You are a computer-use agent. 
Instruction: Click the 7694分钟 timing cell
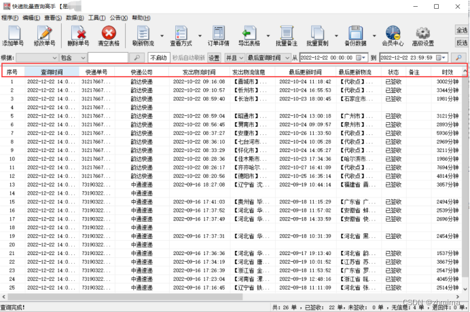click(x=447, y=168)
